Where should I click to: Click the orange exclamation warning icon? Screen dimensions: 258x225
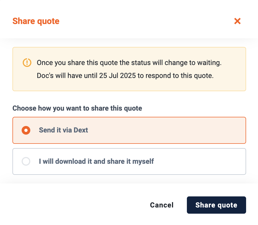click(x=27, y=63)
